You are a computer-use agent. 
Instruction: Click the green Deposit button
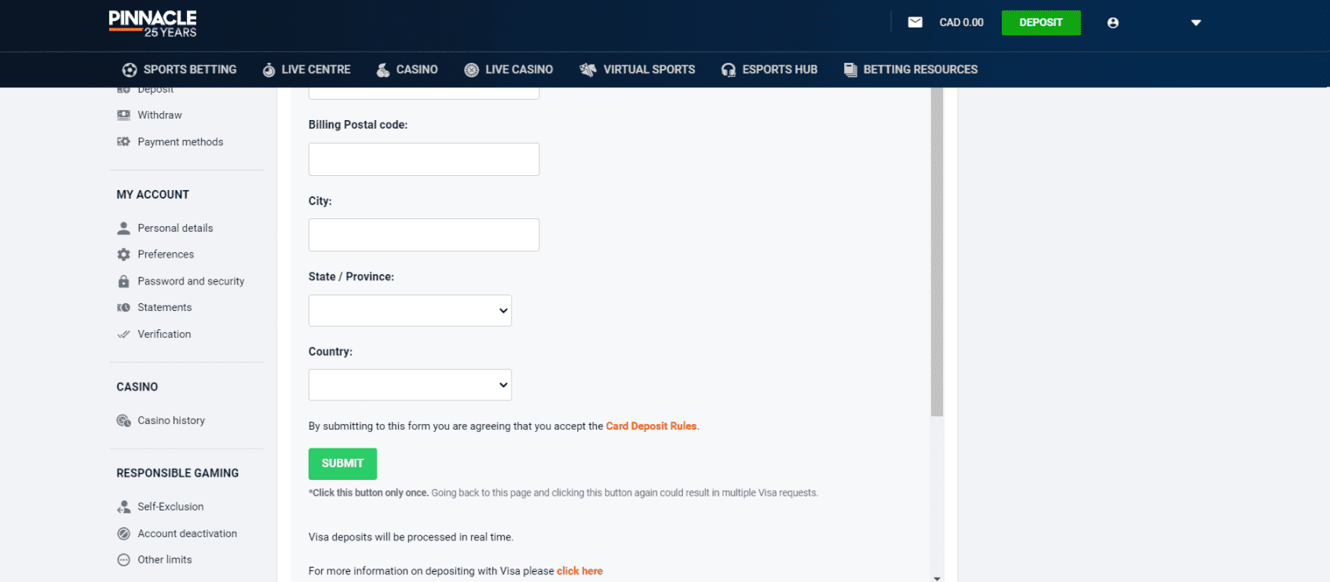1040,23
